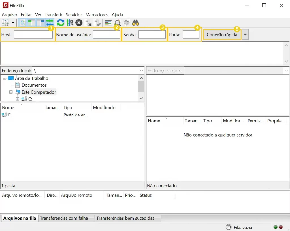Collapse the Área de Trabalho tree node
The image size is (290, 231).
tap(4, 78)
